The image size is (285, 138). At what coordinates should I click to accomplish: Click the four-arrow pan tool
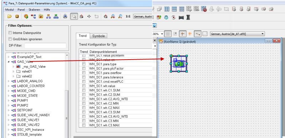tap(89, 16)
